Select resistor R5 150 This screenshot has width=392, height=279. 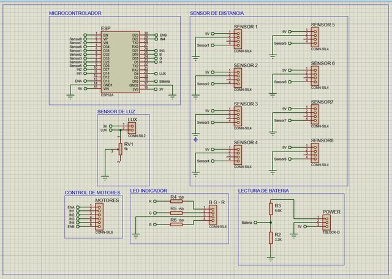(176, 213)
